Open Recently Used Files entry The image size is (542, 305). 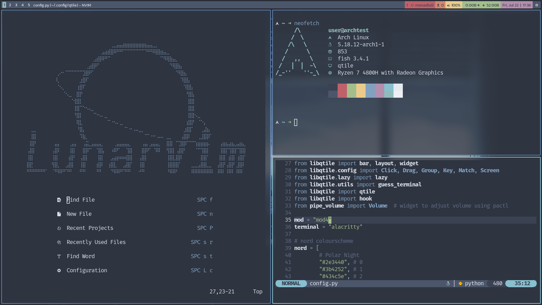(x=96, y=242)
